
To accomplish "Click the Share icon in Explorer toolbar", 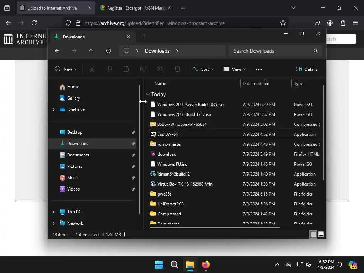I will (x=160, y=69).
